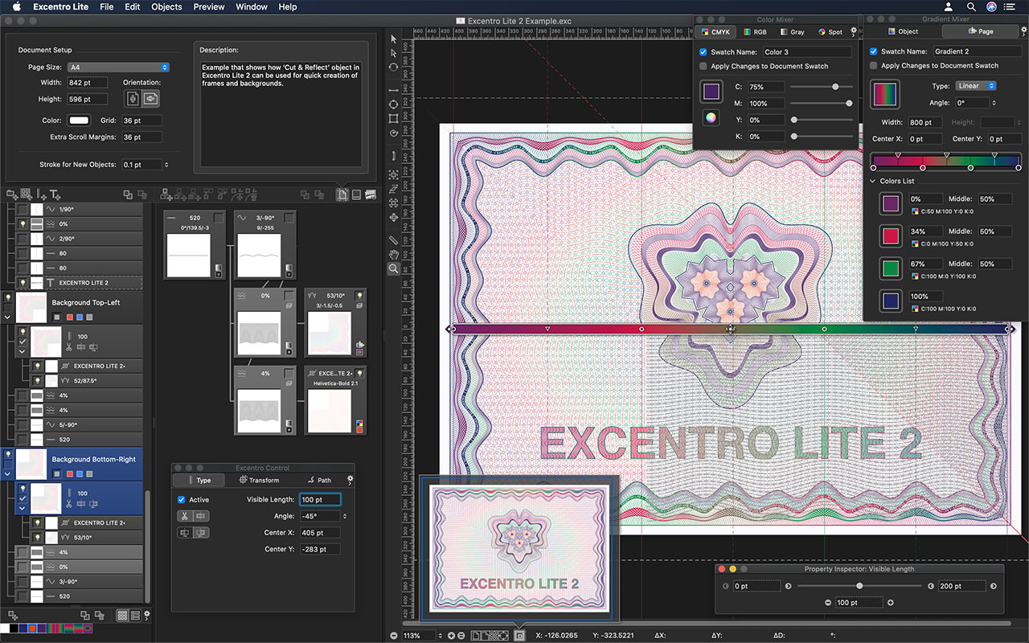Select the rotate tool in toolbar

point(393,68)
